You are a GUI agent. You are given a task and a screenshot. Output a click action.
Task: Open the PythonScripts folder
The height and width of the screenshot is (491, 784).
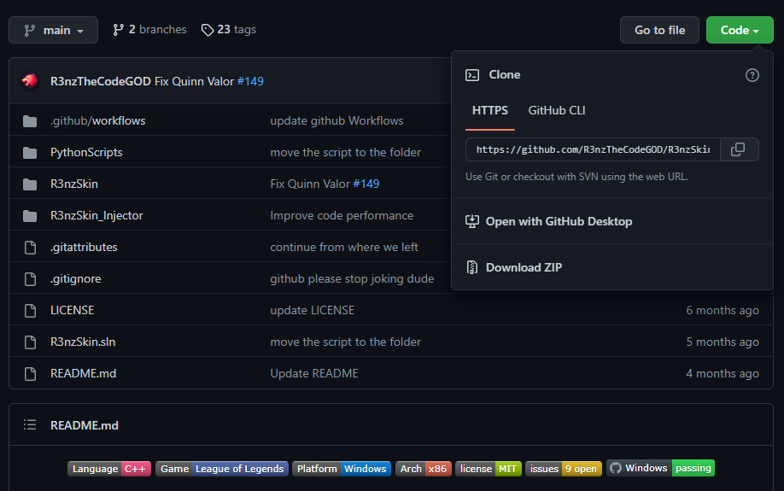pyautogui.click(x=86, y=152)
